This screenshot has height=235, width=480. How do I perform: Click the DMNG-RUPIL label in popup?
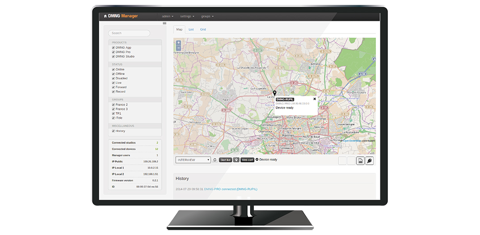coord(285,100)
